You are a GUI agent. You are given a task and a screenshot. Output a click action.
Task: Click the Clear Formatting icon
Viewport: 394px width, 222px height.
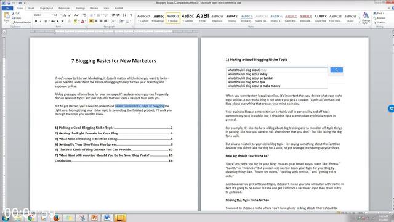click(84, 15)
